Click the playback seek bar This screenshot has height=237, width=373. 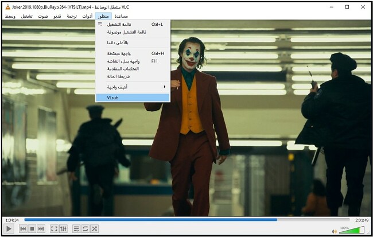coord(187,220)
